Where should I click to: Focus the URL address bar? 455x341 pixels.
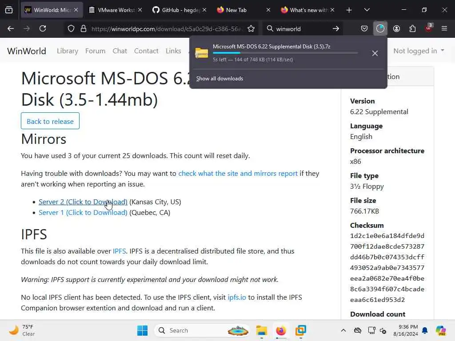click(166, 29)
